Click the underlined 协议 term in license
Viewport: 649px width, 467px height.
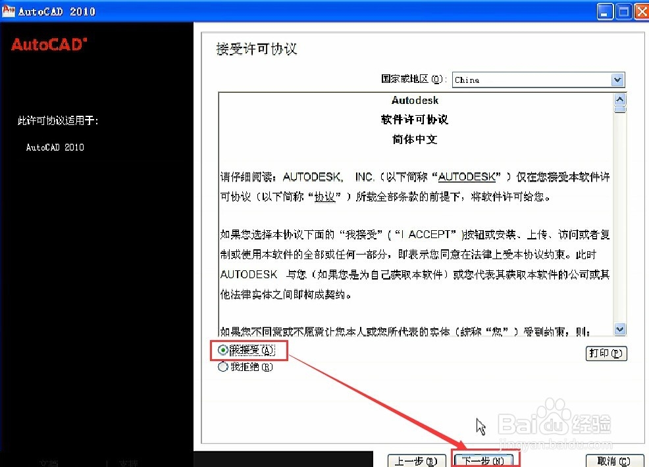click(325, 197)
